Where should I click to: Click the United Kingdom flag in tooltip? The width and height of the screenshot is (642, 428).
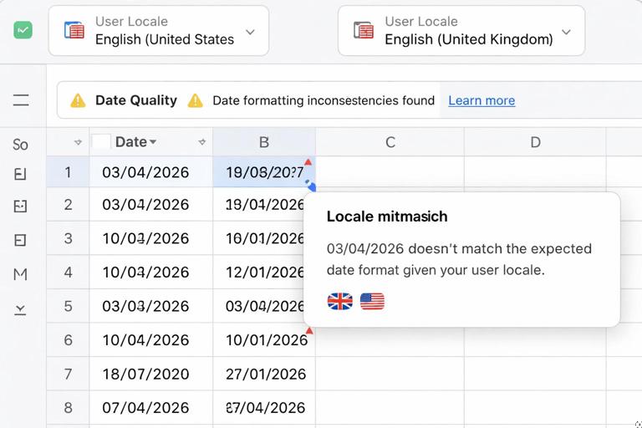tap(340, 302)
